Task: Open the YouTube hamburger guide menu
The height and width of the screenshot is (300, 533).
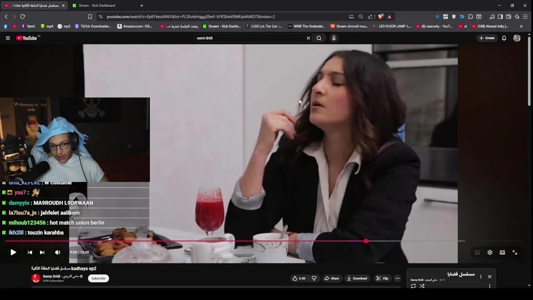Action: click(x=7, y=38)
